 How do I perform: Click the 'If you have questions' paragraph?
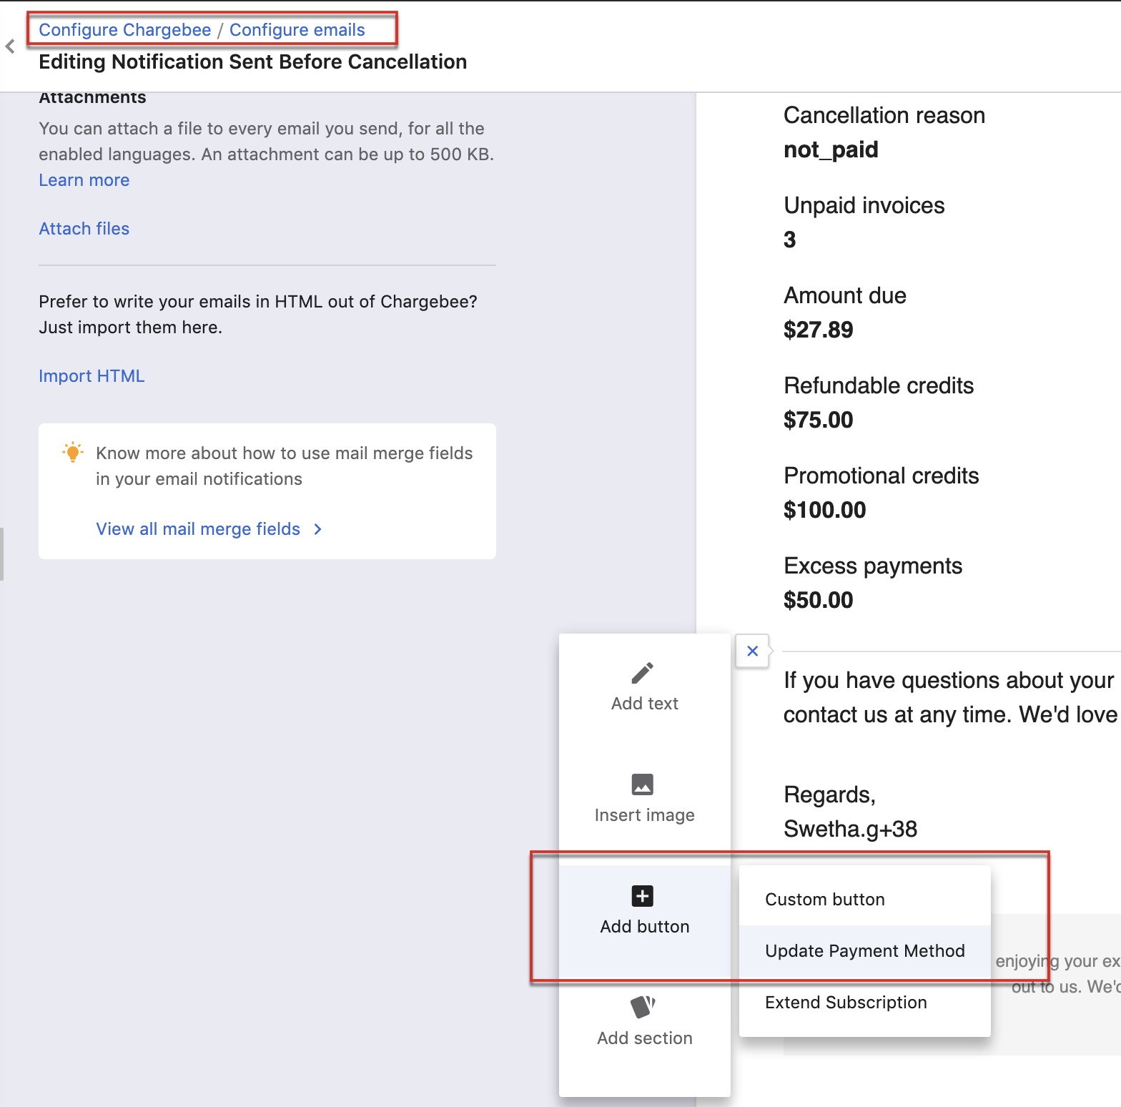coord(949,697)
